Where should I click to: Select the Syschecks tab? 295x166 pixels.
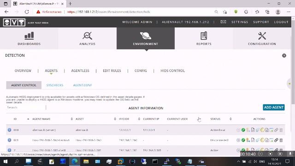tap(55, 85)
